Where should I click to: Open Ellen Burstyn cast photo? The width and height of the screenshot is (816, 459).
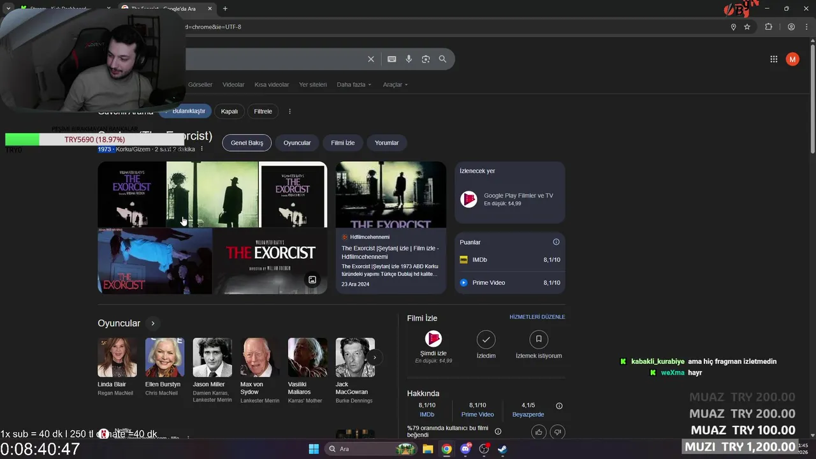coord(164,358)
